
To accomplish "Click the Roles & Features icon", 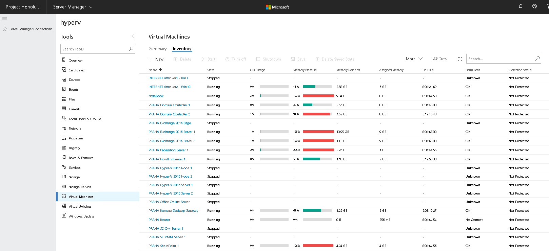I will tap(64, 157).
